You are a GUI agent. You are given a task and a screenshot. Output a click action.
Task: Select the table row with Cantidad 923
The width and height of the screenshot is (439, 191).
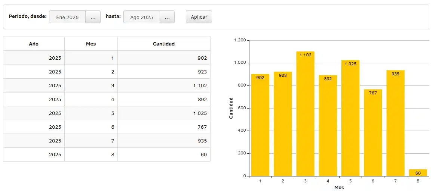pyautogui.click(x=107, y=72)
